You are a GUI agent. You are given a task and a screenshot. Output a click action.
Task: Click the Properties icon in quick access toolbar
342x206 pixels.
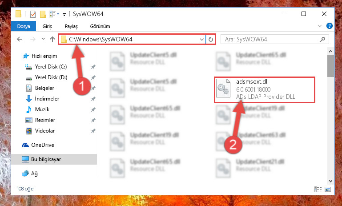(x=33, y=14)
